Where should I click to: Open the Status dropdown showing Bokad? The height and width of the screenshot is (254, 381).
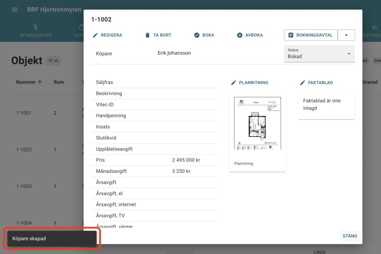click(319, 54)
